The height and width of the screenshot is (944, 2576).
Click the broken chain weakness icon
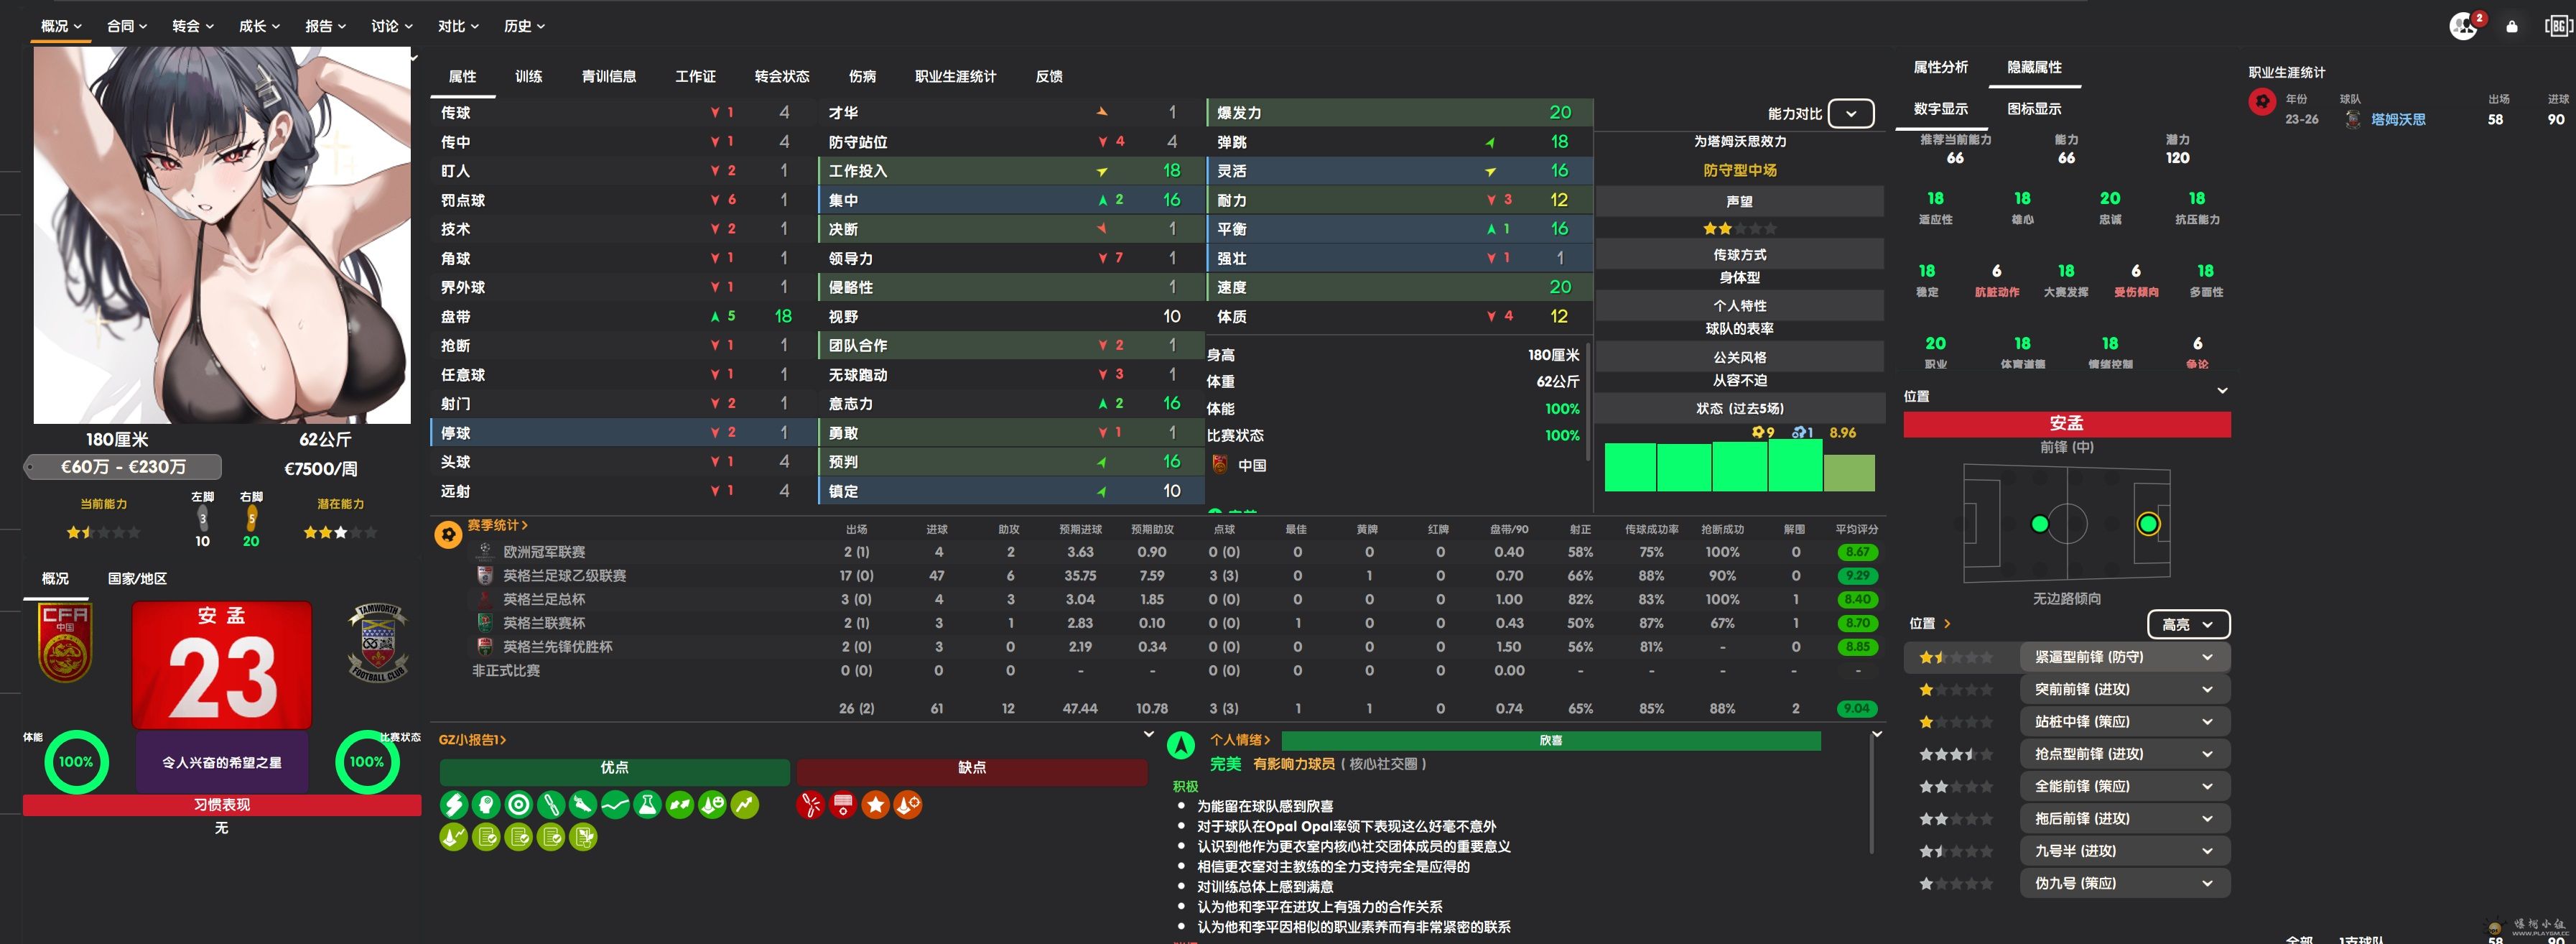click(x=810, y=805)
